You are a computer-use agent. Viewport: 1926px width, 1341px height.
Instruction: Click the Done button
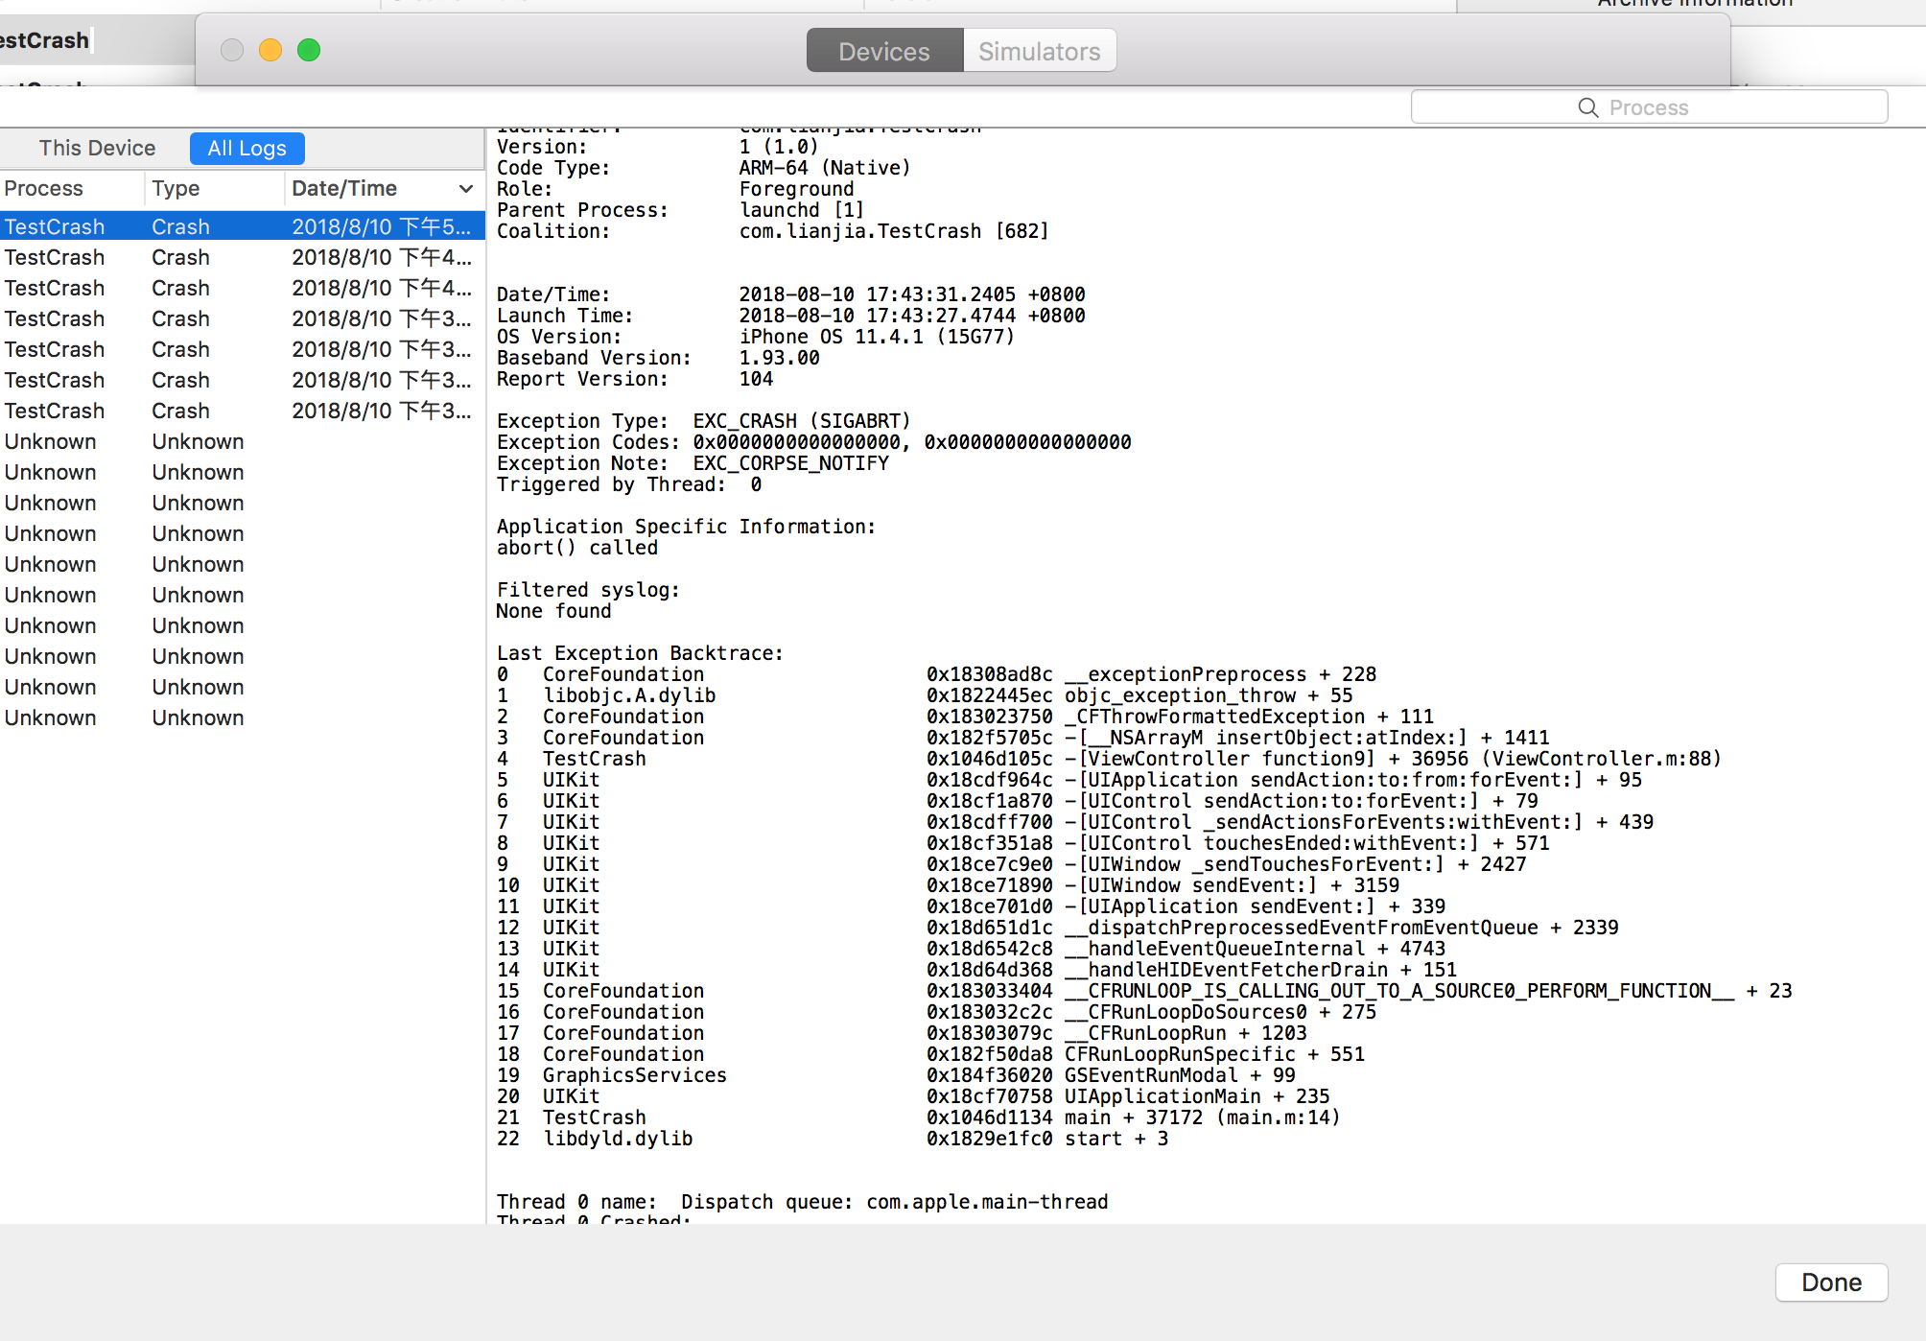(1831, 1282)
